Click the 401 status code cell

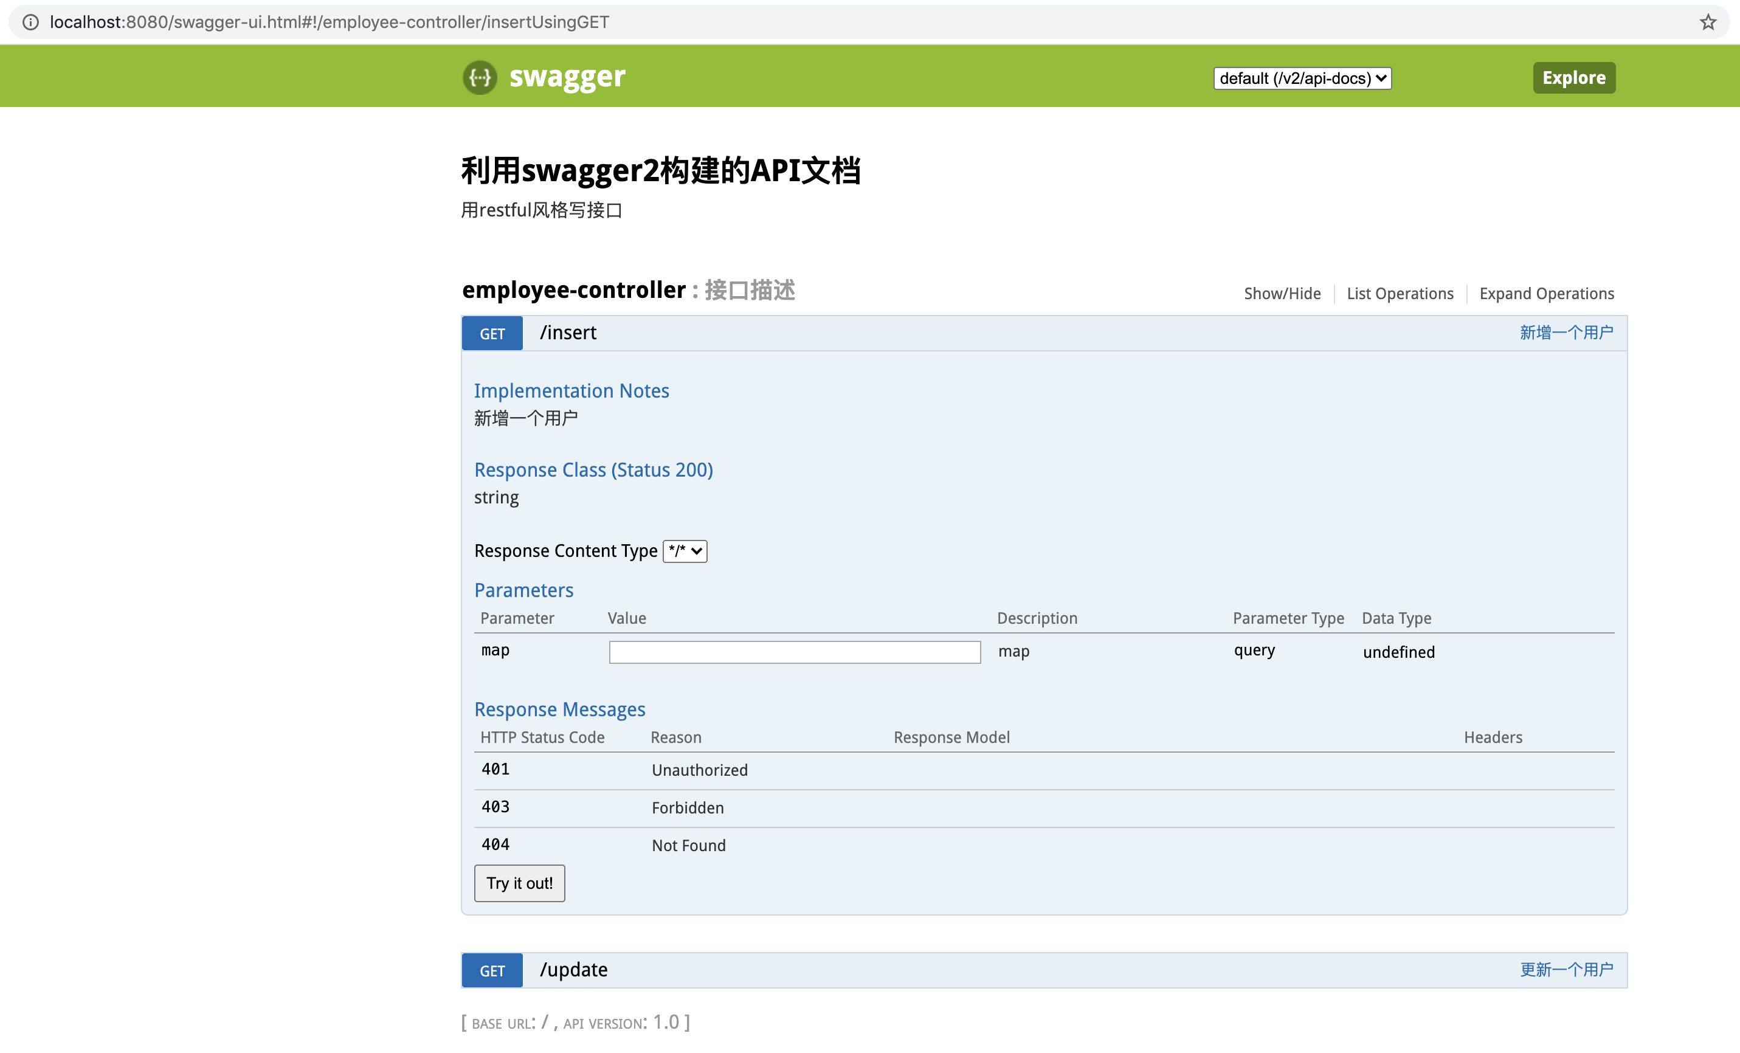(495, 769)
